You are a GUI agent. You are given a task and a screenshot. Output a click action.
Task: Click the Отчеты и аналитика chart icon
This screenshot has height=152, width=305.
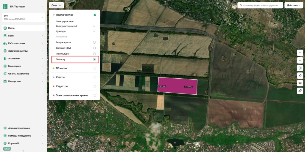tap(5, 74)
